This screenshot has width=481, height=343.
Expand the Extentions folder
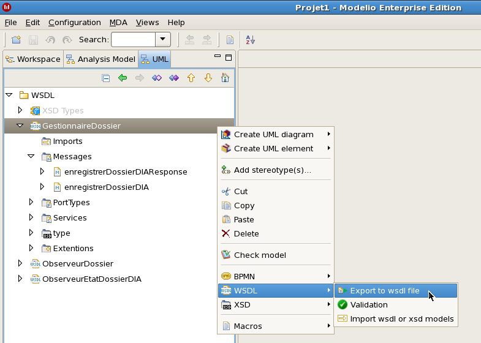31,248
